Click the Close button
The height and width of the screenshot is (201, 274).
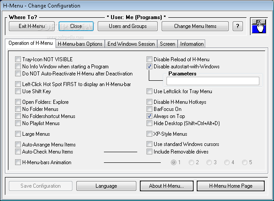click(x=76, y=26)
